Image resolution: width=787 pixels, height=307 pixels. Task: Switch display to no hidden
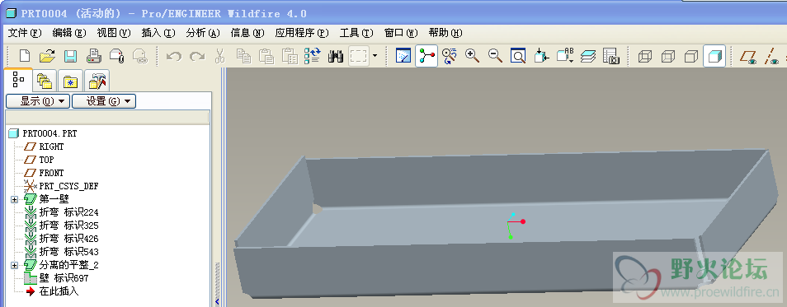(x=691, y=56)
